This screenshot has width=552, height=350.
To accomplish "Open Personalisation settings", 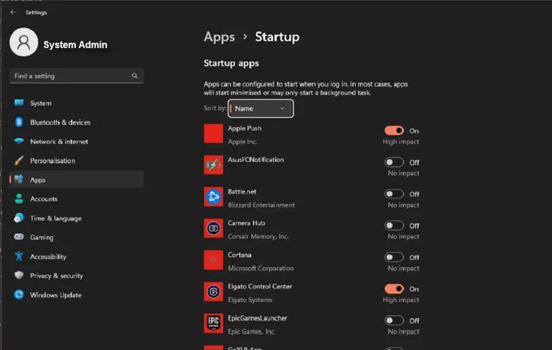I will click(x=77, y=161).
